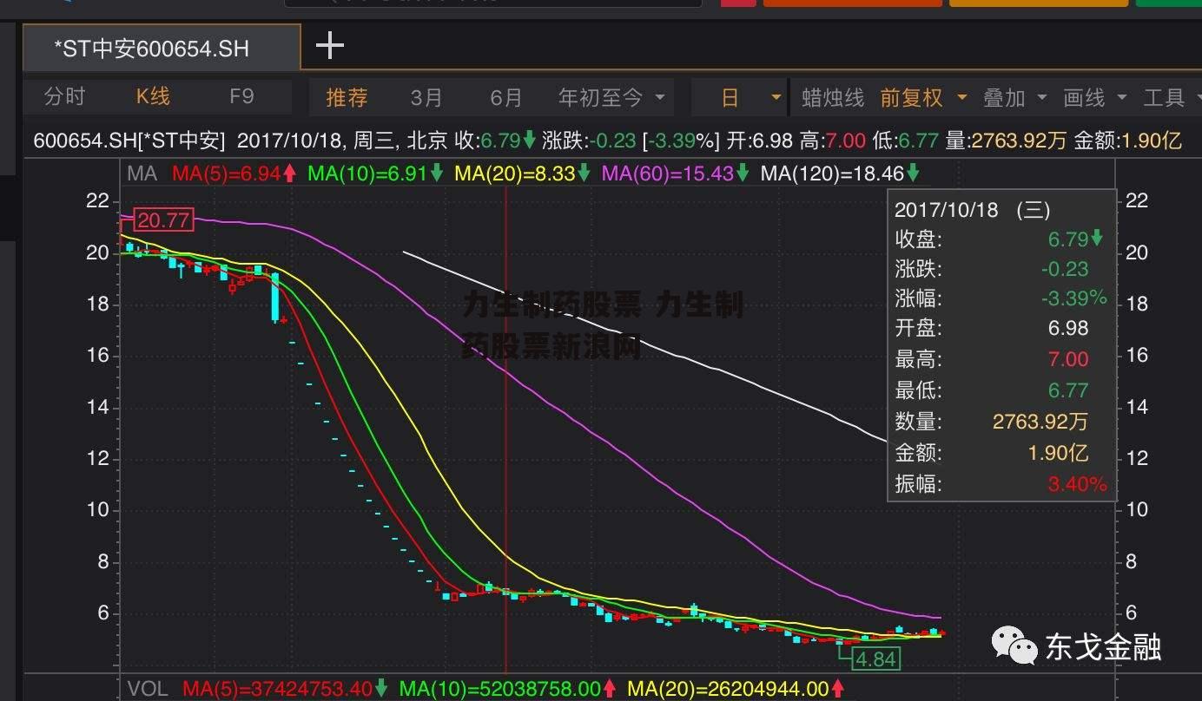
Task: Click the 振幅 3.40% row in tooltip
Action: [x=1001, y=484]
